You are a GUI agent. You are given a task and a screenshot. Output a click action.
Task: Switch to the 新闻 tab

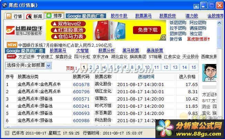tap(34, 16)
